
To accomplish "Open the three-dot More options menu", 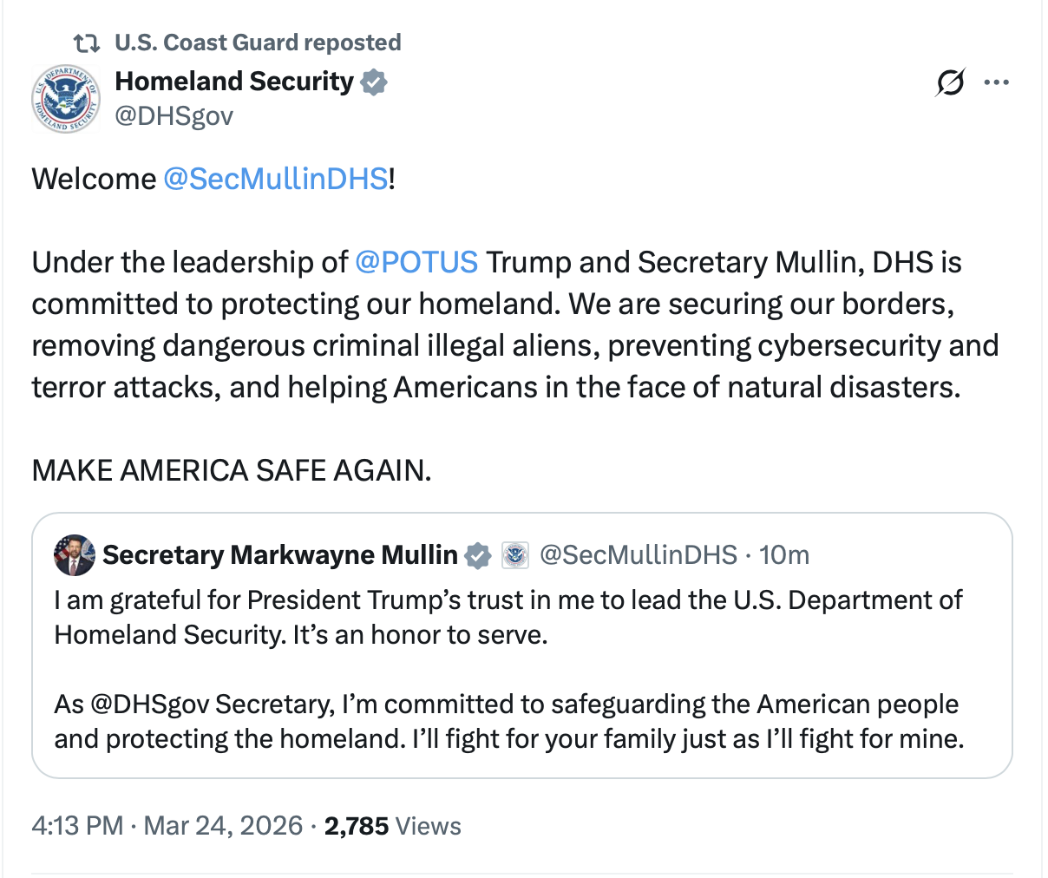I will coord(996,83).
